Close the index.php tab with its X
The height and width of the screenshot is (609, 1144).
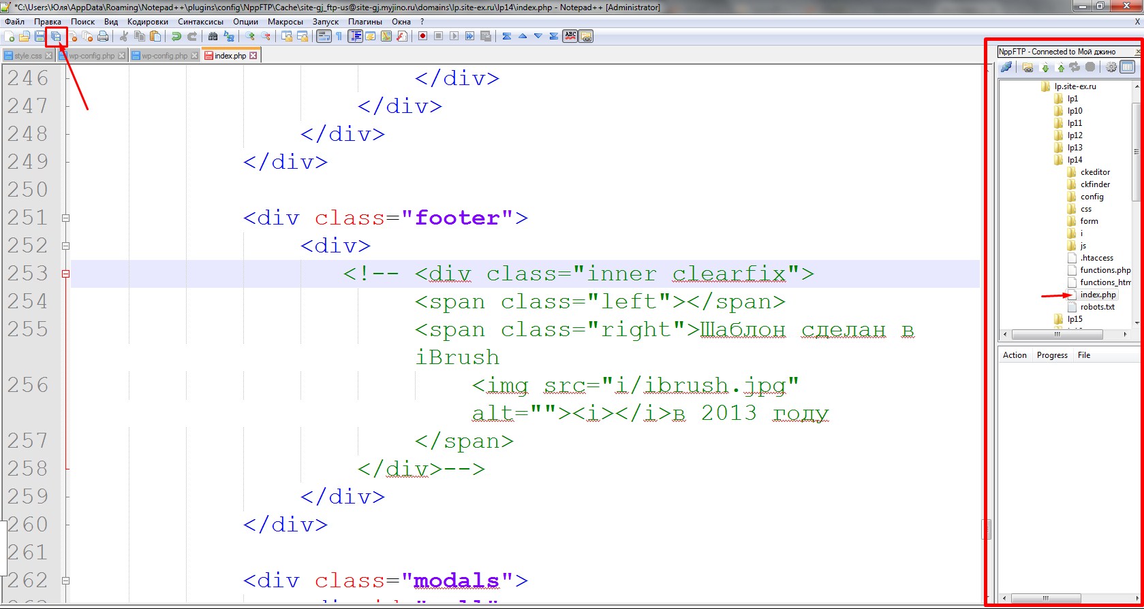[253, 56]
